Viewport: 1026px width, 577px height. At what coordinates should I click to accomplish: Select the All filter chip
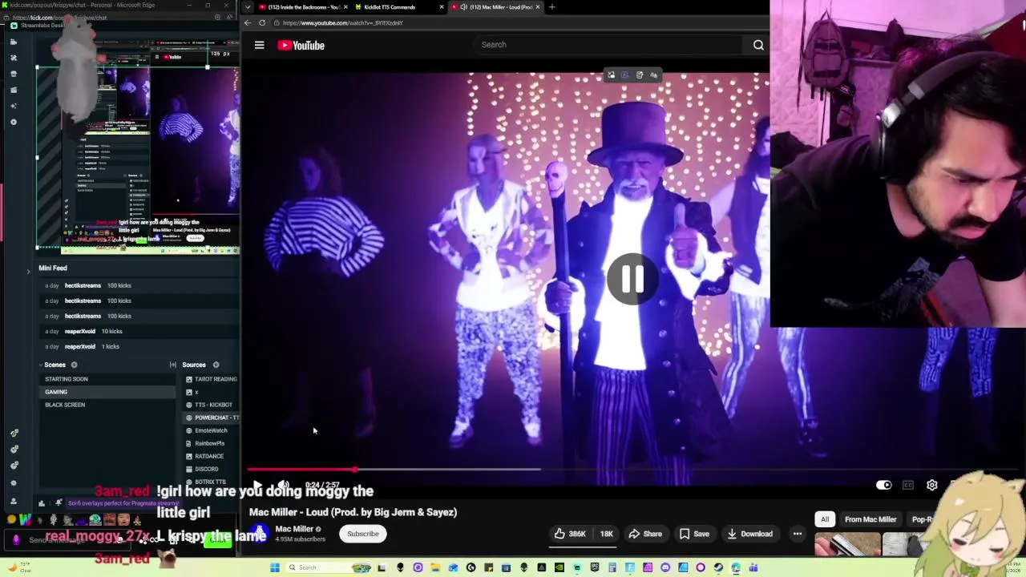[824, 519]
